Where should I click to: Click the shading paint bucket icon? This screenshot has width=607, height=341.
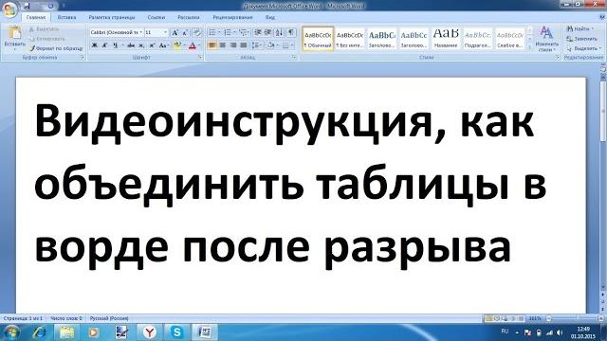coord(270,45)
